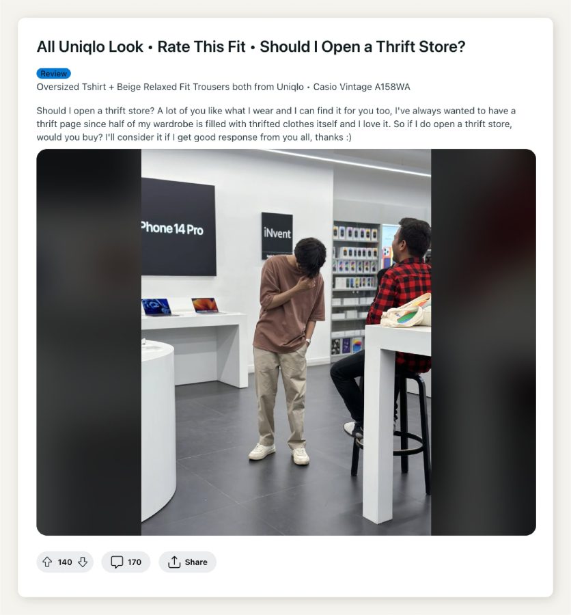
Task: Click the 170 comments count
Action: 135,562
